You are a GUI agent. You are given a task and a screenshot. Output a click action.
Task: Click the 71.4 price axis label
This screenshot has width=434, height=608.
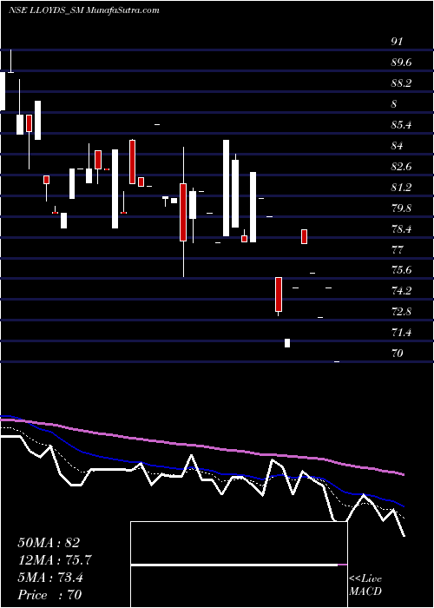tap(403, 333)
